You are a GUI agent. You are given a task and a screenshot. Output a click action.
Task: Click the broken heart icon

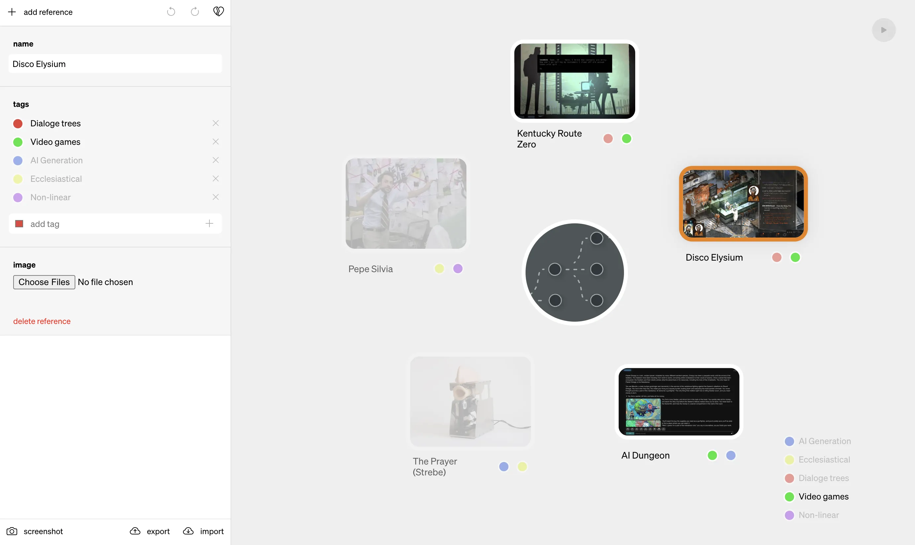[x=218, y=12]
